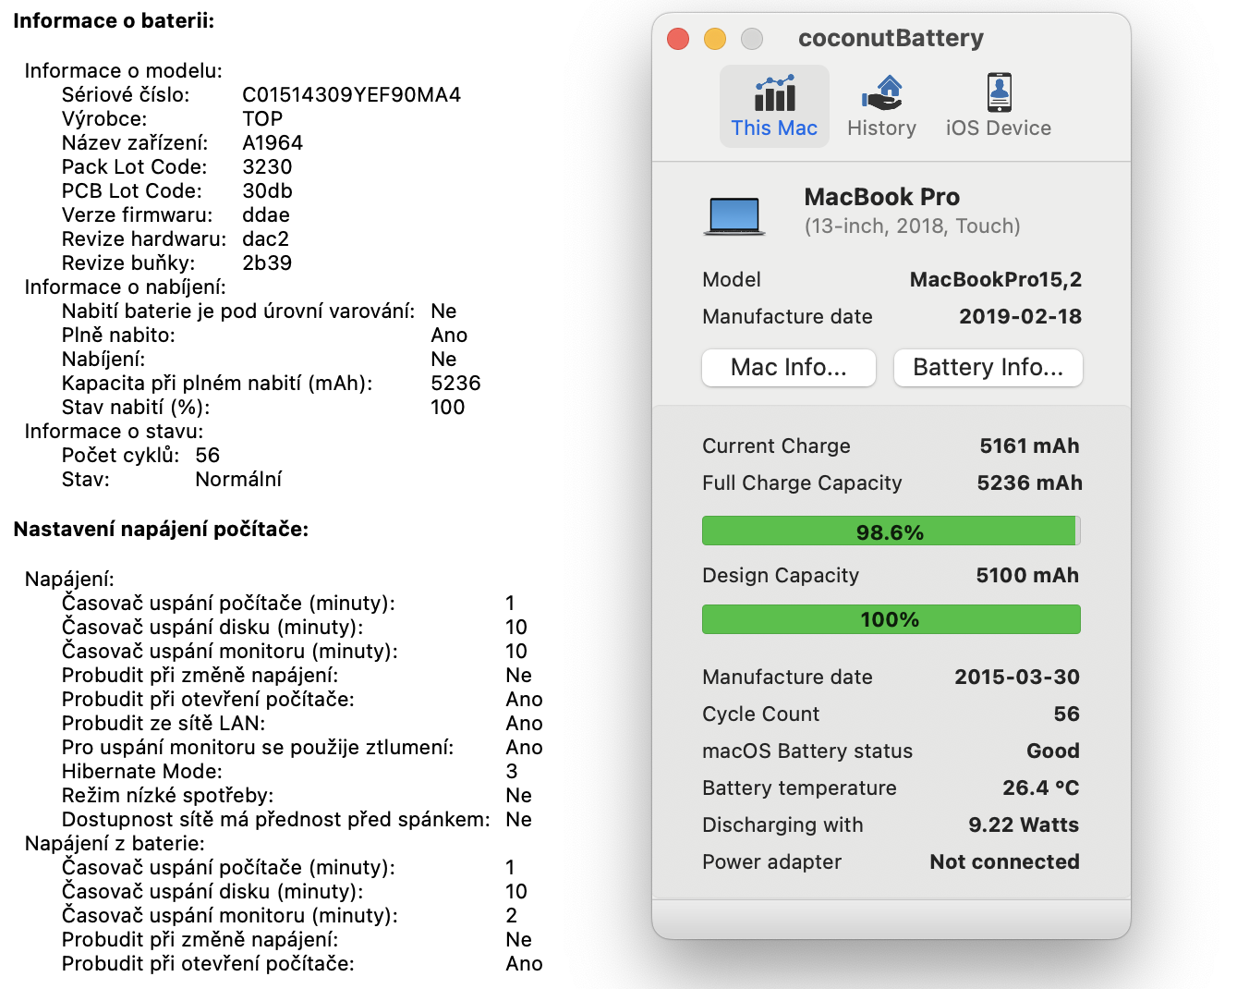This screenshot has width=1249, height=989.
Task: Select the Plně nabito value Ano
Action: (x=449, y=336)
